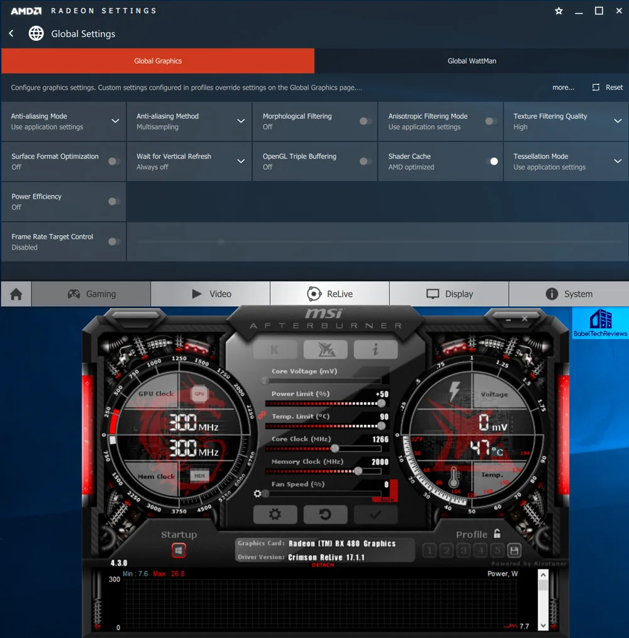The image size is (629, 638).
Task: Click the Reset button in Global Settings
Action: (x=608, y=87)
